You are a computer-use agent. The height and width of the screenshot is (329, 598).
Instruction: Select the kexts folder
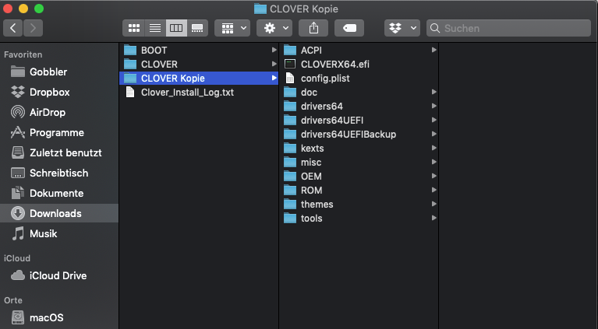point(359,149)
